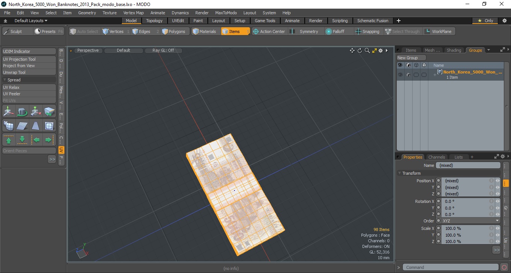Open the Texture menu
This screenshot has width=511, height=273.
(x=109, y=13)
